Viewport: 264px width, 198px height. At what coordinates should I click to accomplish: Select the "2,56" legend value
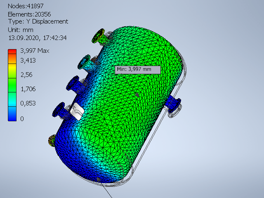coord(26,75)
